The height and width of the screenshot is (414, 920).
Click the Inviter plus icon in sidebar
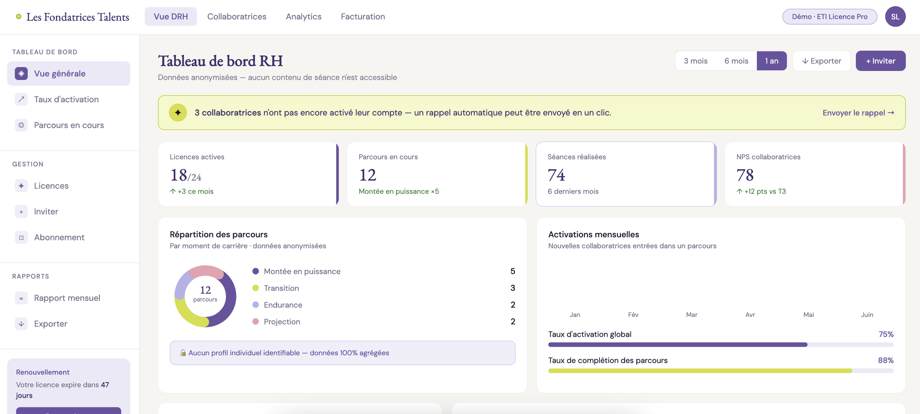pos(21,212)
